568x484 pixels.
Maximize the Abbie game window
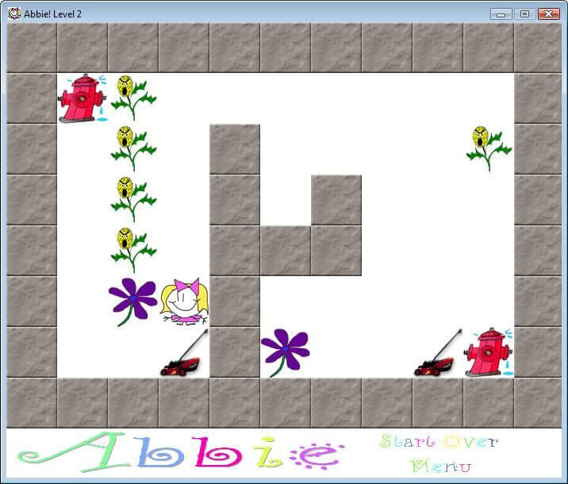(524, 14)
